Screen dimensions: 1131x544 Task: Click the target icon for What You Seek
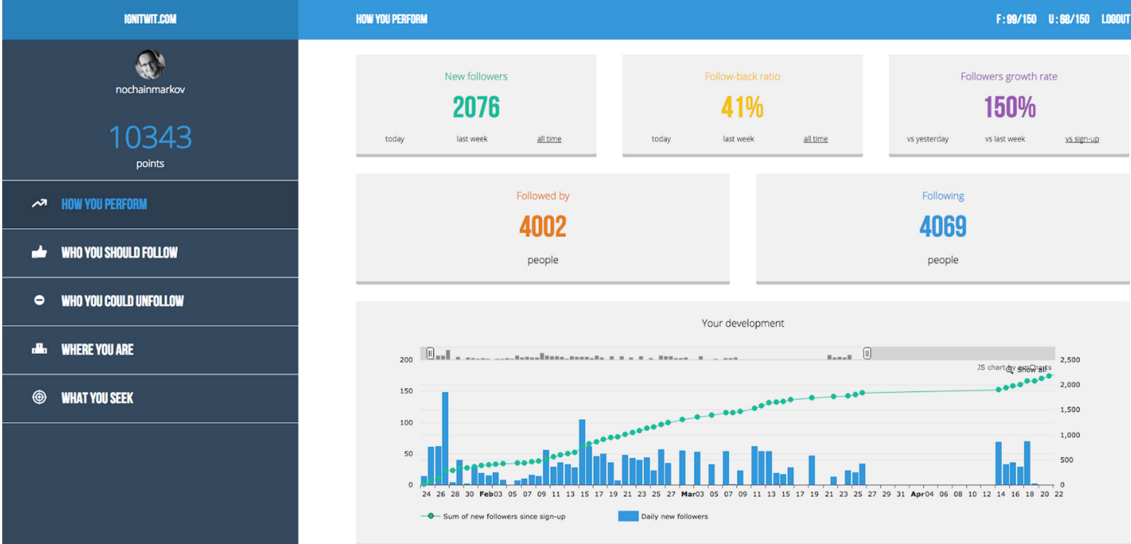point(39,397)
